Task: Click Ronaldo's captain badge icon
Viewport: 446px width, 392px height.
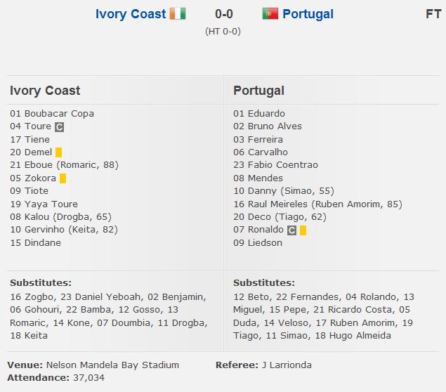Action: tap(291, 230)
